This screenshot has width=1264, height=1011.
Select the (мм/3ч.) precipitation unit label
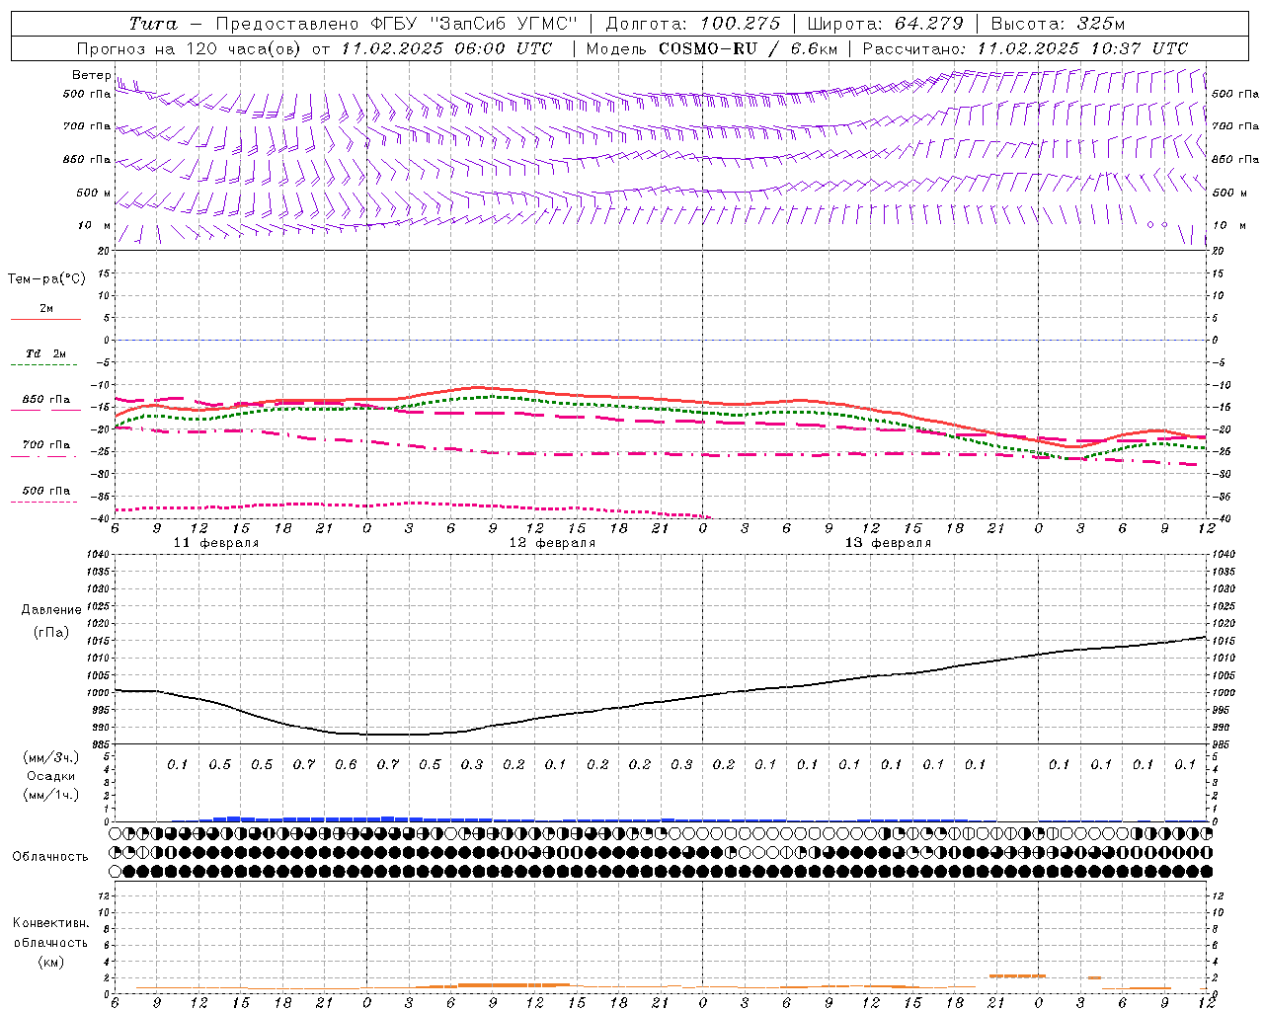[51, 757]
